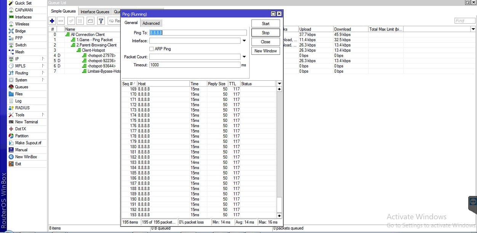477x233 pixels.
Task: Open the Interfaces menu icon
Action: pos(11,17)
